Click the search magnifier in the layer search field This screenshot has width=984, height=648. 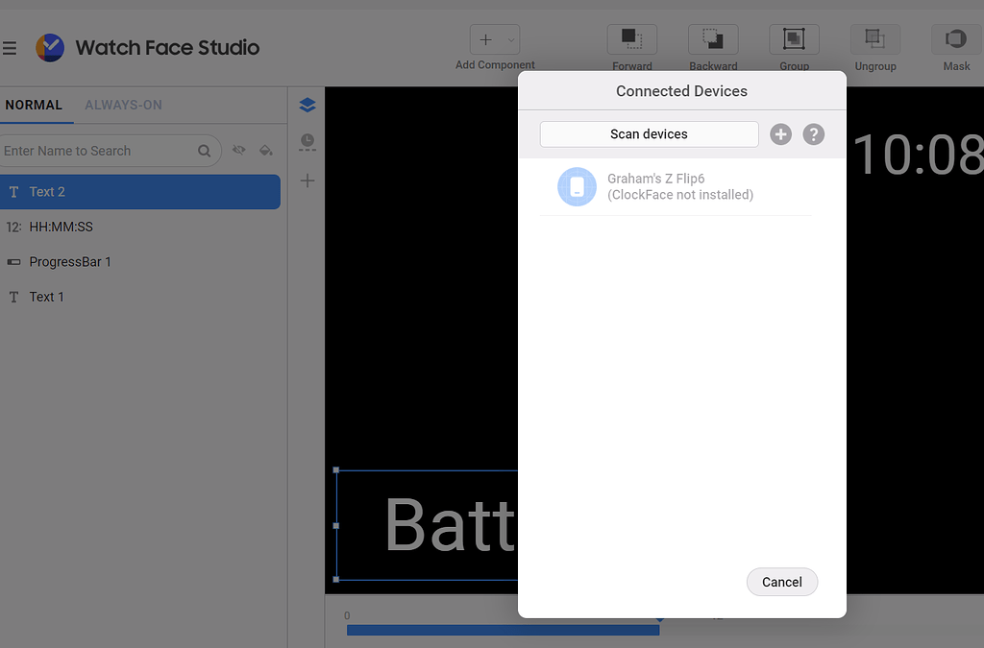205,151
